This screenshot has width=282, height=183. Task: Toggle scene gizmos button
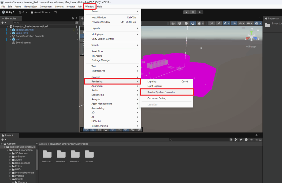click(x=256, y=23)
